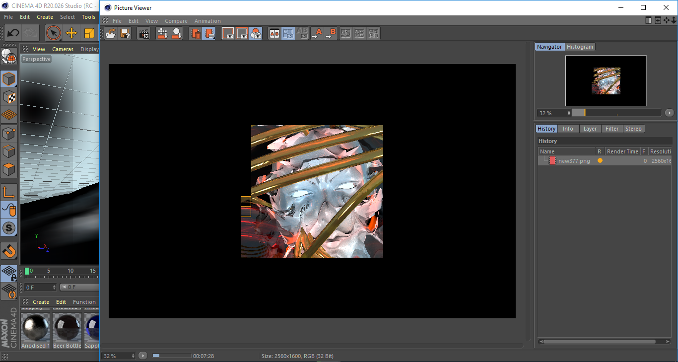Click the toolbar icon with a sphere and down arrow
The width and height of the screenshot is (678, 362).
point(176,33)
